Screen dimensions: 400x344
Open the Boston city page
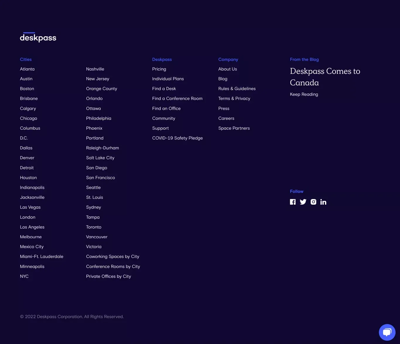[x=27, y=89]
